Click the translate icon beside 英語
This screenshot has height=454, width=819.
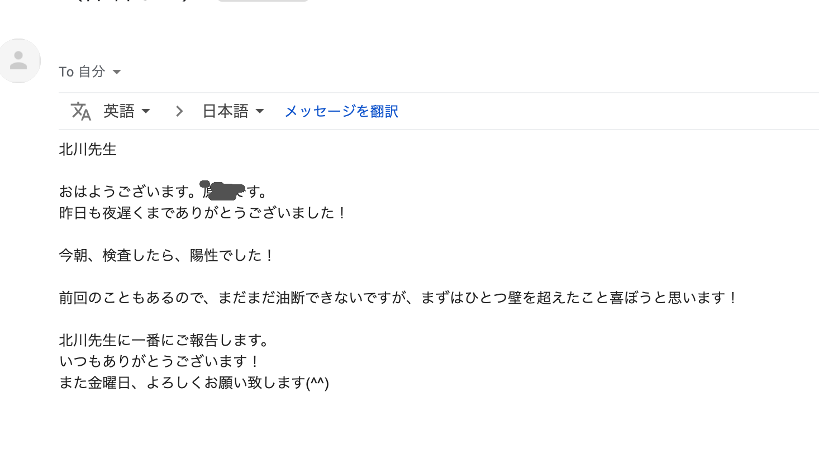pos(80,111)
